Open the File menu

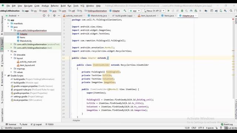pos(8,6)
